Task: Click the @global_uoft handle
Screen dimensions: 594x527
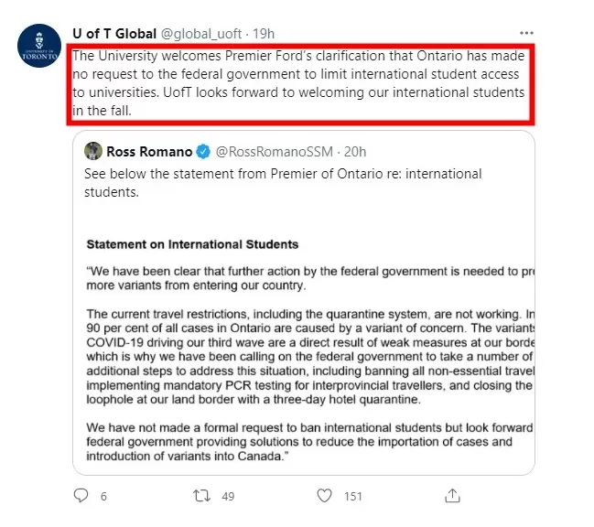Action: tap(201, 34)
